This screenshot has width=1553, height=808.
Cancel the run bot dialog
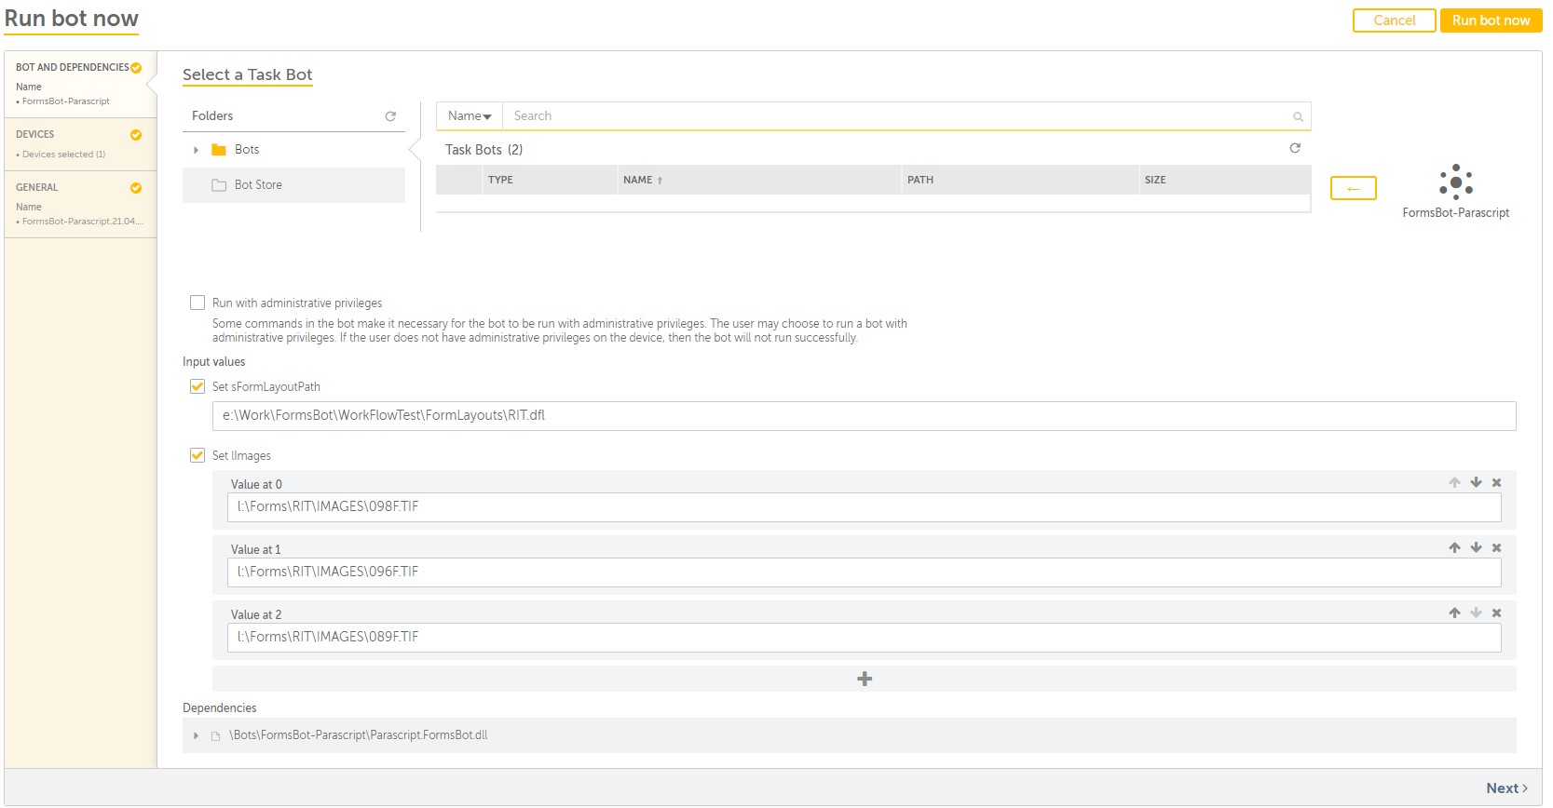point(1394,20)
